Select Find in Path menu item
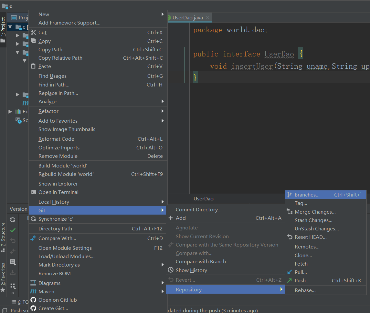Image resolution: width=370 pixels, height=313 pixels. [x=98, y=85]
